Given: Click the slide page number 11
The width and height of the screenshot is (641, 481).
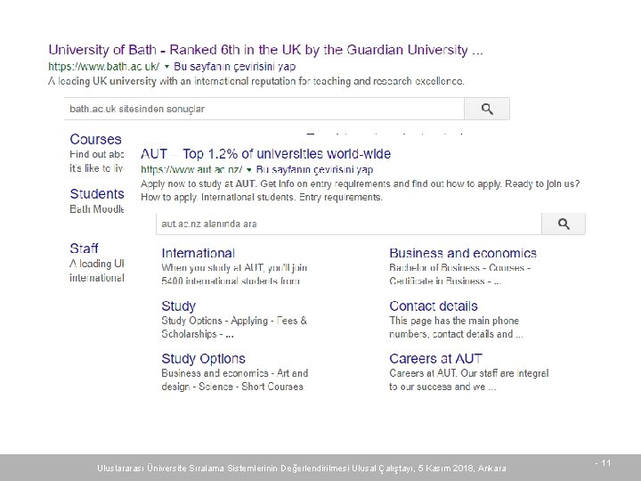Looking at the screenshot, I should tap(606, 463).
